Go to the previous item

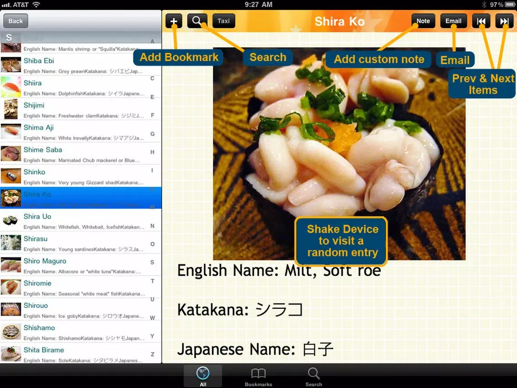[481, 21]
